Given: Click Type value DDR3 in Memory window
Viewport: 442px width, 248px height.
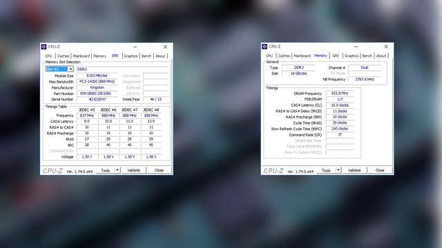Looking at the screenshot, I should (299, 68).
